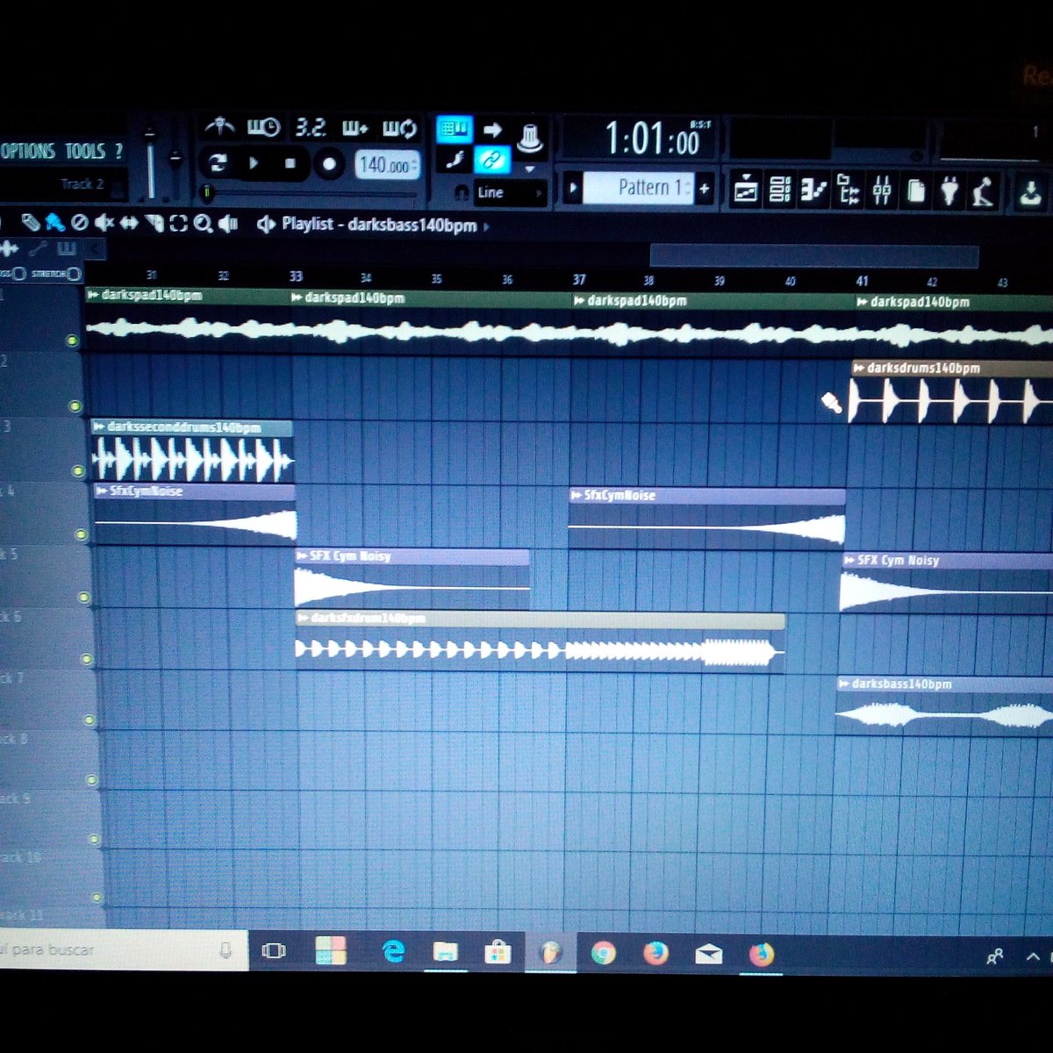
Task: Open the darksdrums140bpm clip menu arrow
Action: click(859, 369)
